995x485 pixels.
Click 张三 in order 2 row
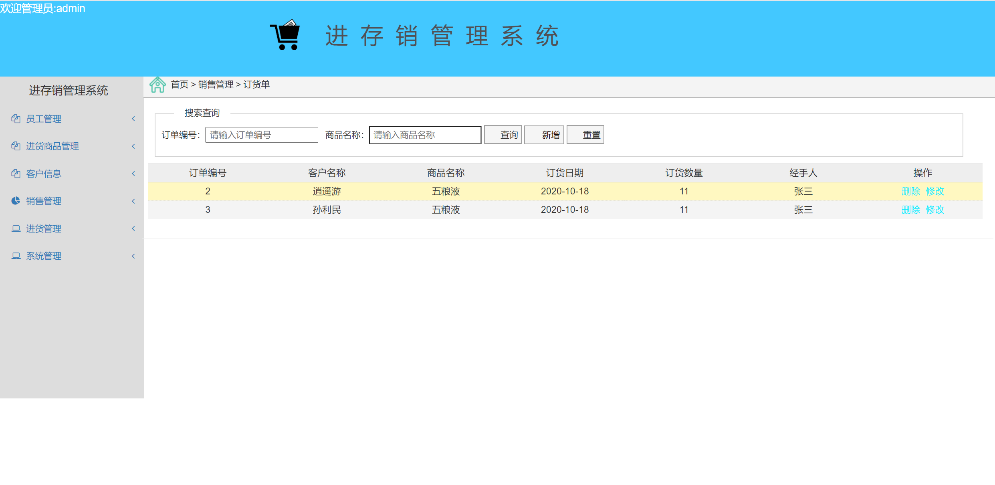[803, 191]
